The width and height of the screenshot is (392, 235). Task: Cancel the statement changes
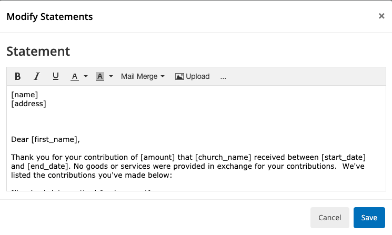(x=330, y=218)
